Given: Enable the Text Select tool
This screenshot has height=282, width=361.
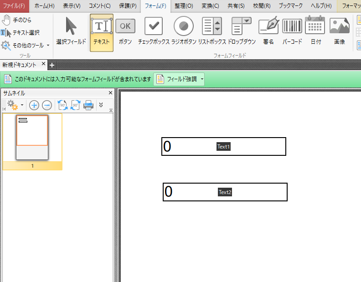Looking at the screenshot, I should click(20, 33).
